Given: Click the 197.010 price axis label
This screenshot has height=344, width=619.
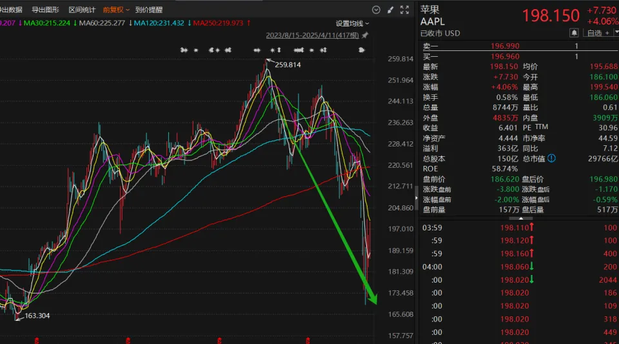Looking at the screenshot, I should (x=400, y=228).
